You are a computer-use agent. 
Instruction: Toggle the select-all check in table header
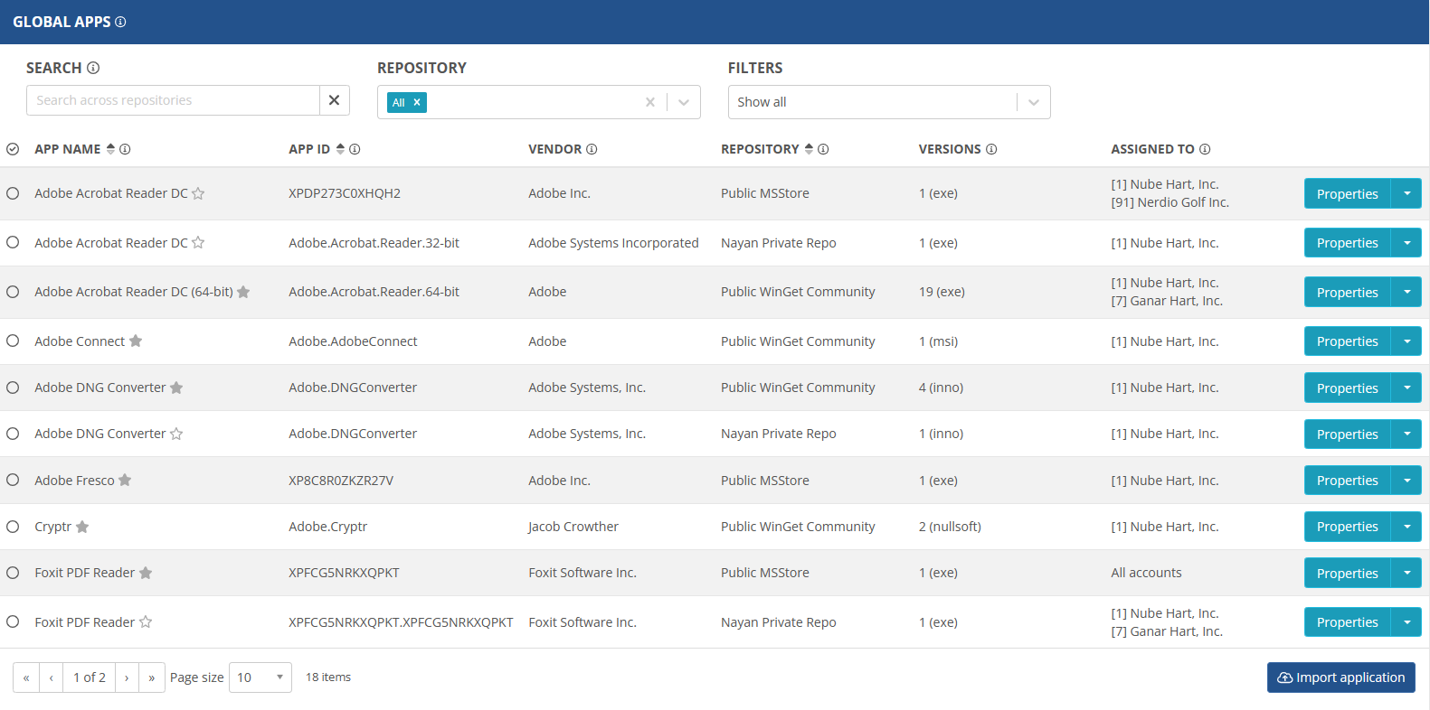[13, 149]
